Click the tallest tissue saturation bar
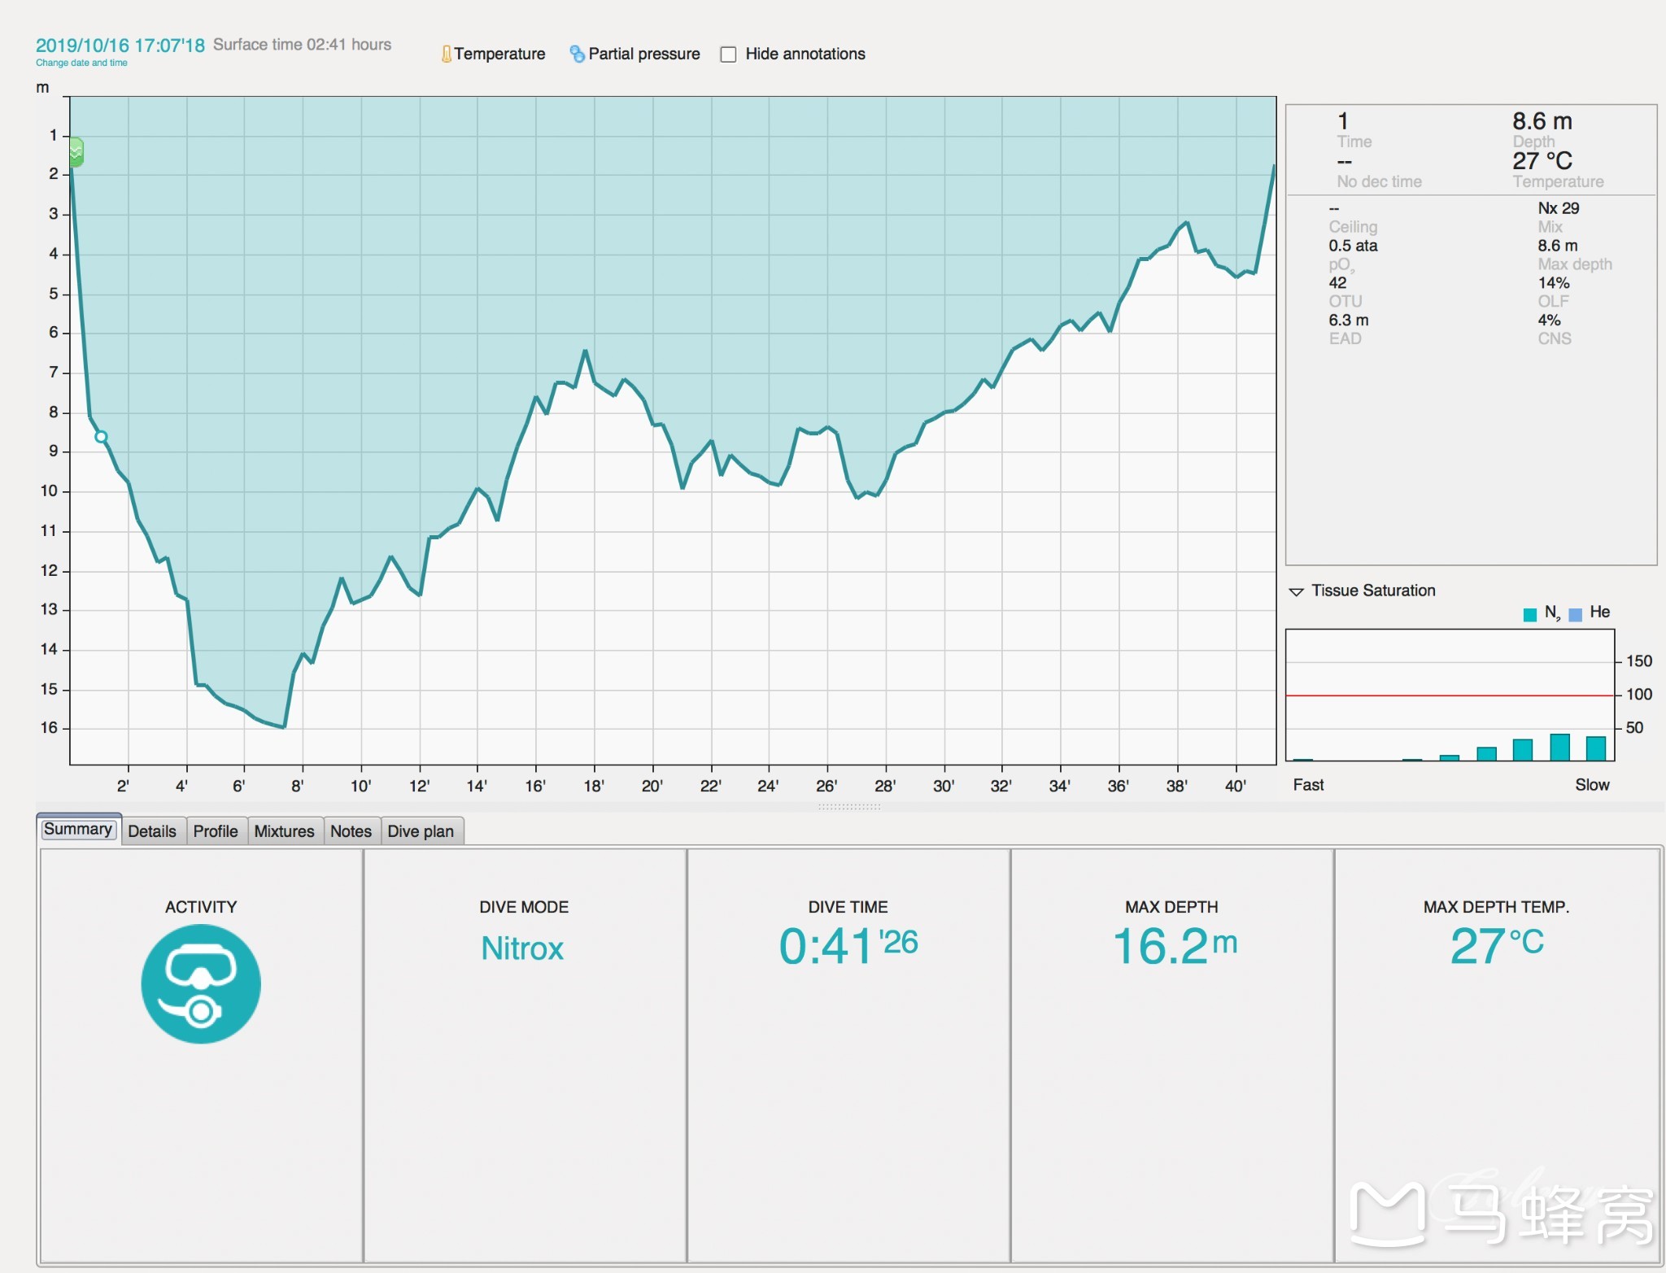 1559,747
